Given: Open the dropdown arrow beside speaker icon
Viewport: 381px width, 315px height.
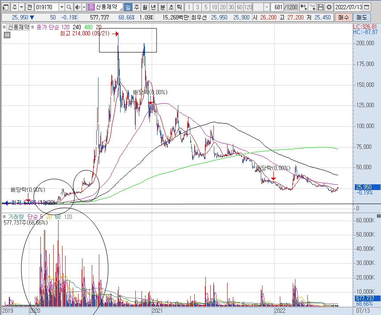Looking at the screenshot, I should [84, 7].
